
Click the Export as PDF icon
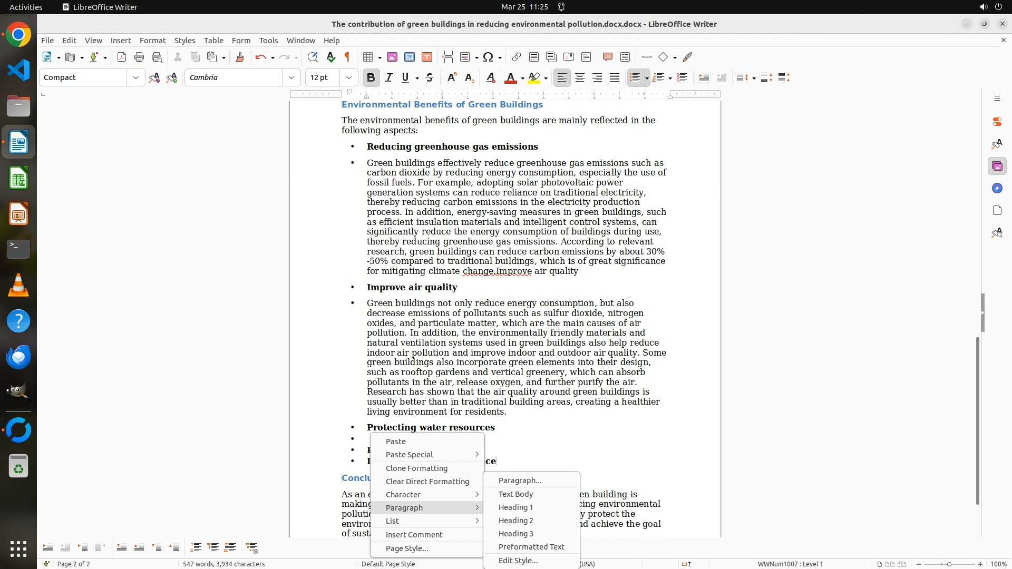tap(122, 57)
